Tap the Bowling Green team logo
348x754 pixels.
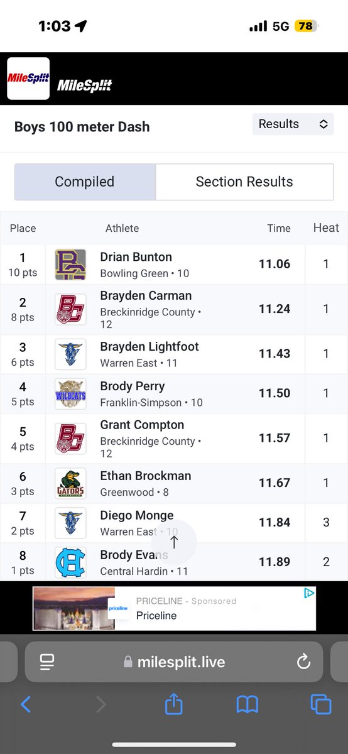70,265
